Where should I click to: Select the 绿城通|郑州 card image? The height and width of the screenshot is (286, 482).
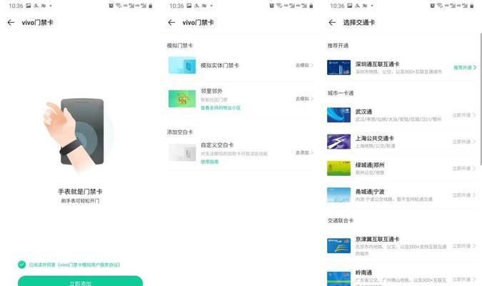pos(338,169)
